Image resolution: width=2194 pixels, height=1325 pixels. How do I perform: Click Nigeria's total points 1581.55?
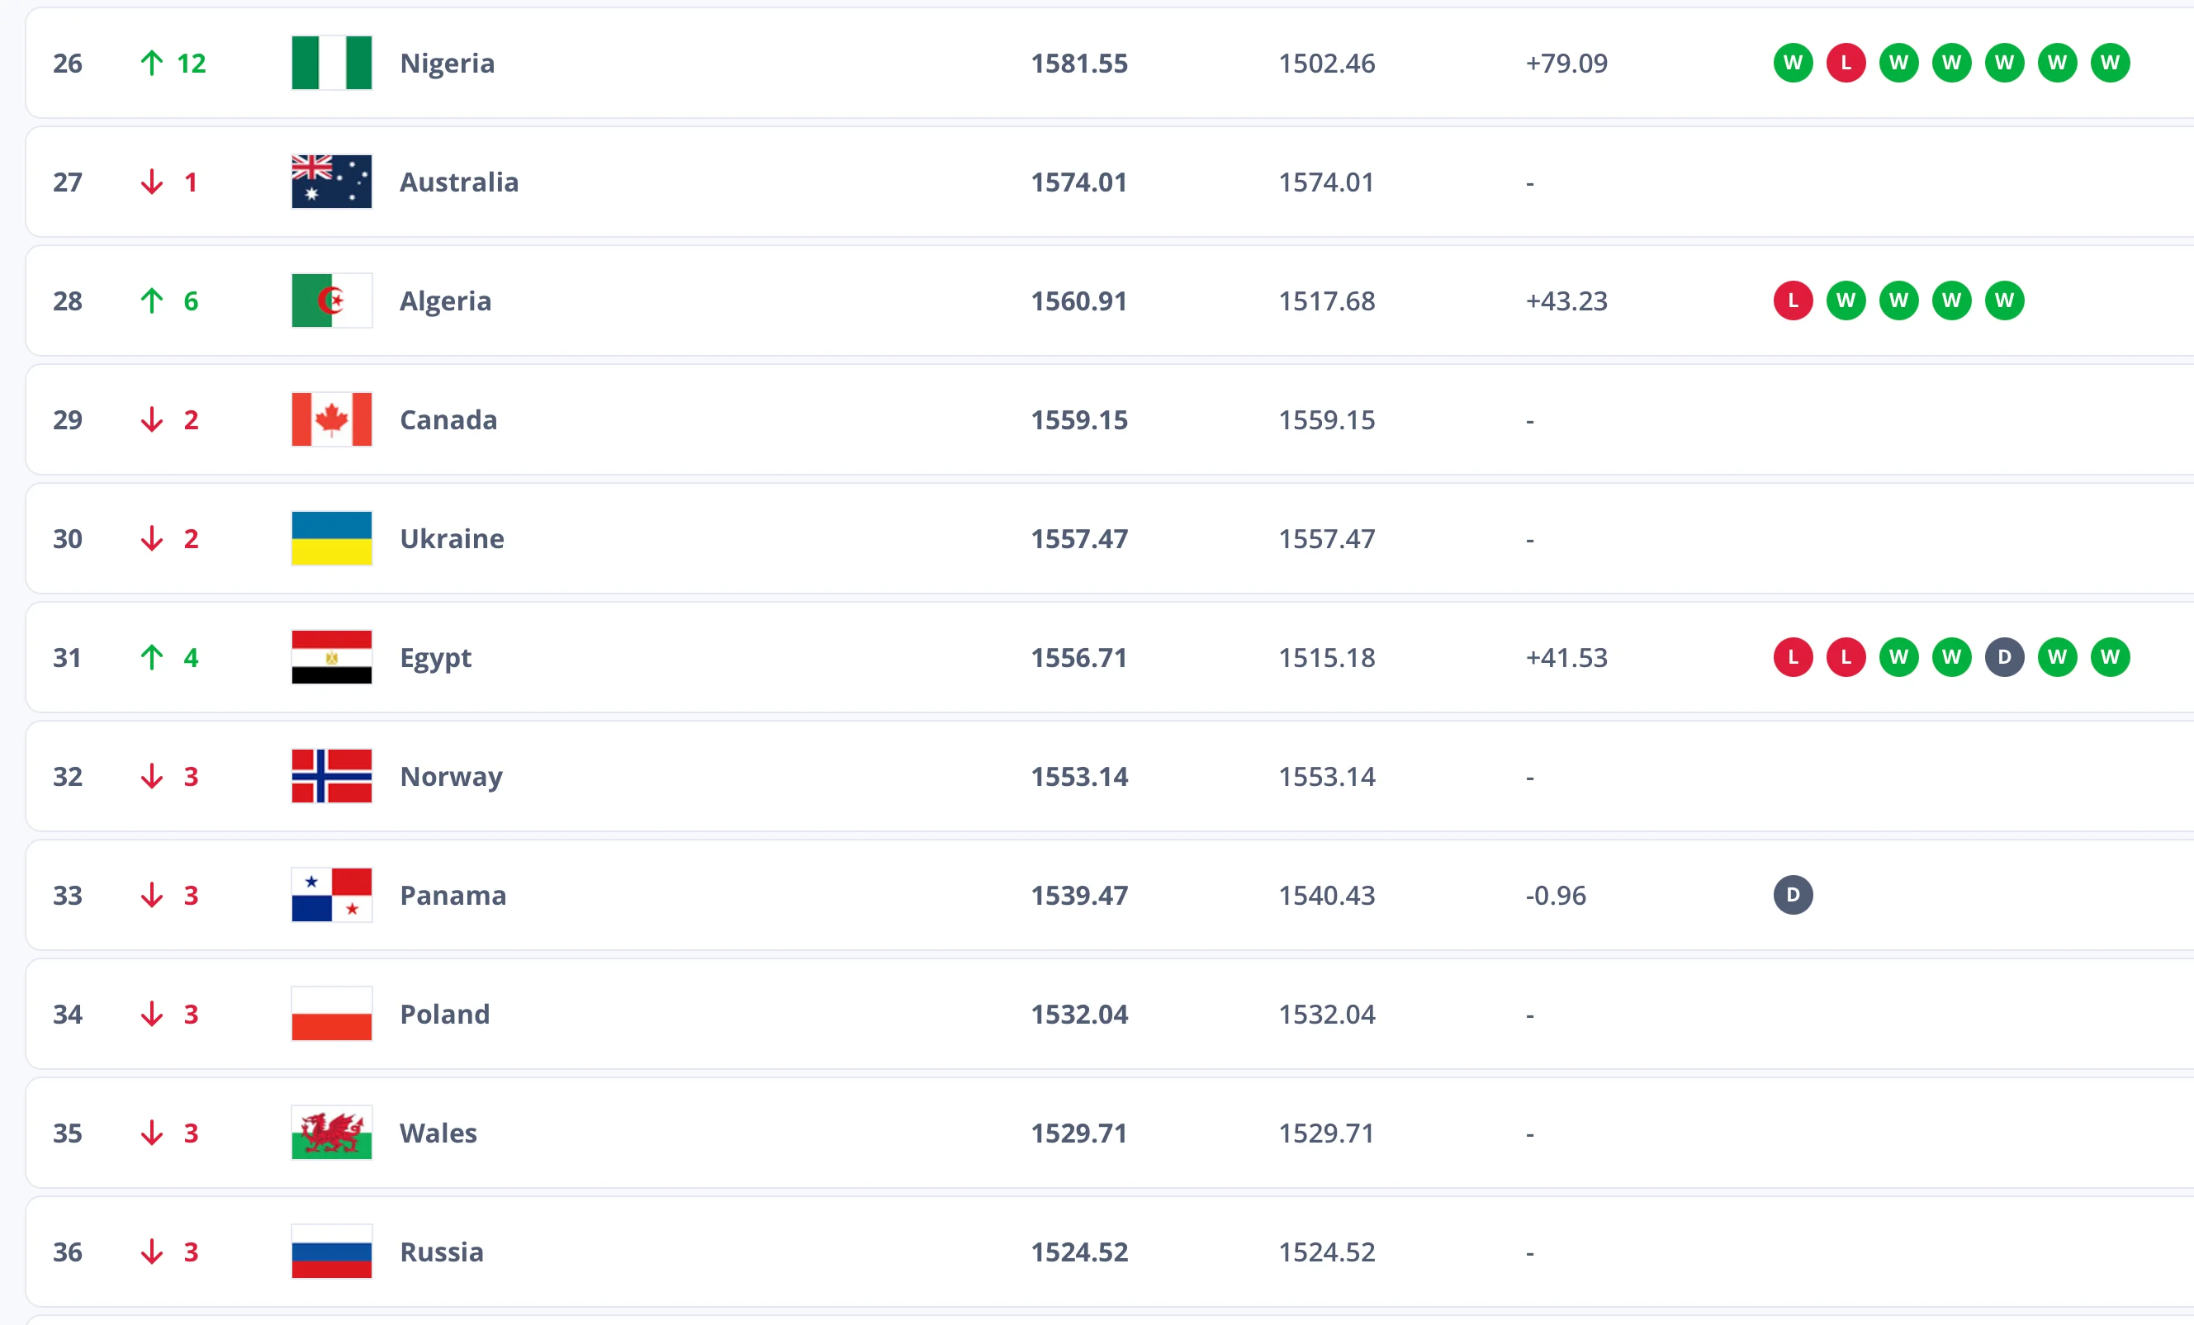point(1078,64)
